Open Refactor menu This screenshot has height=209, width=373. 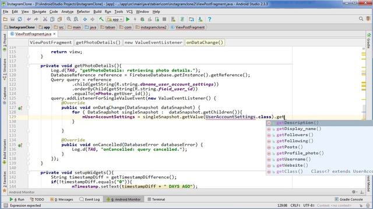83,12
